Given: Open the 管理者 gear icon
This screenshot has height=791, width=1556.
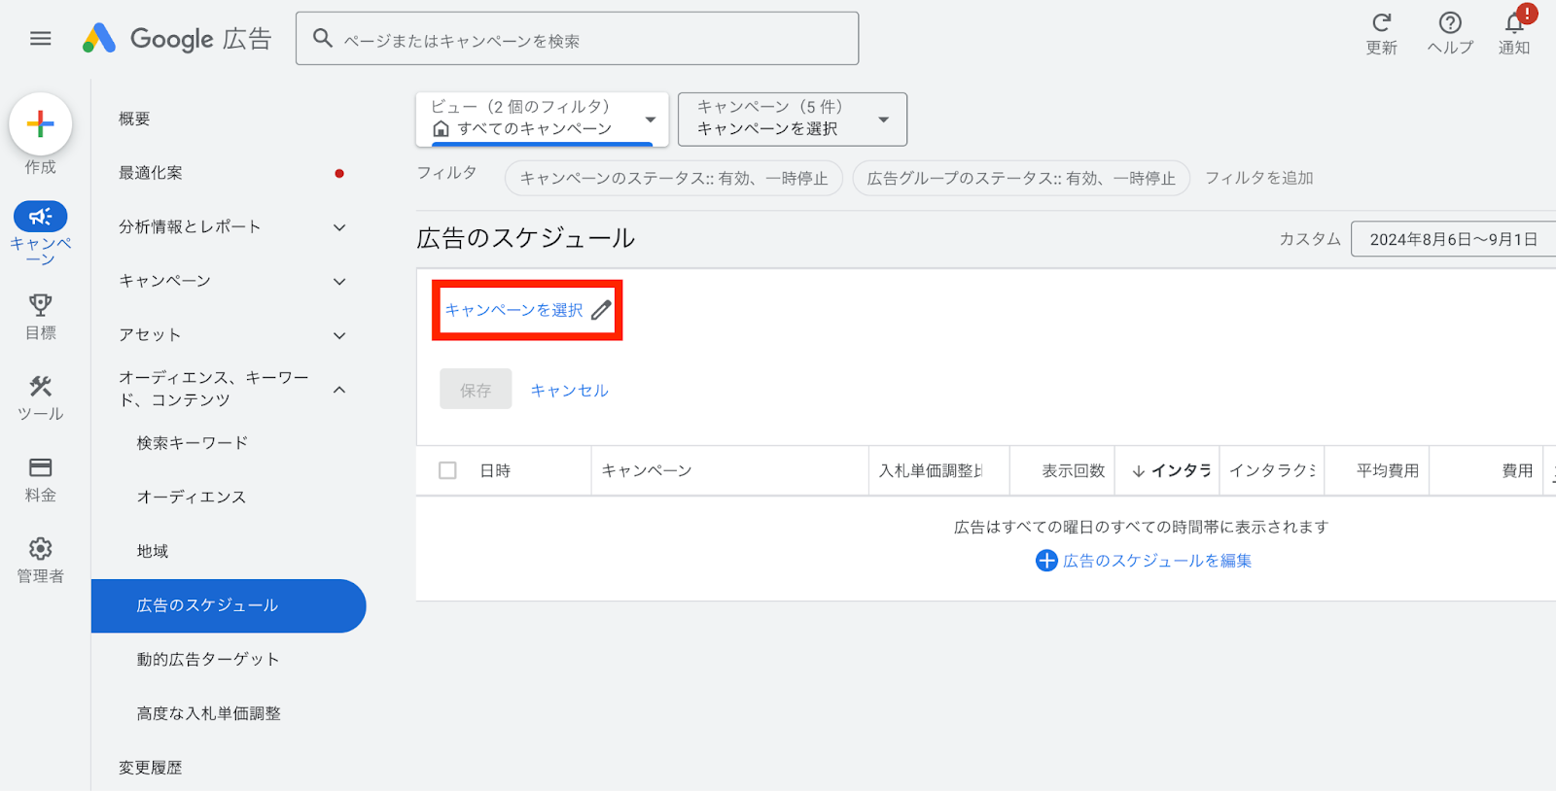Looking at the screenshot, I should pyautogui.click(x=41, y=549).
